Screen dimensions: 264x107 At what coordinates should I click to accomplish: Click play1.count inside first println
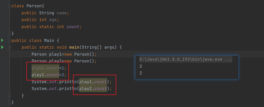[x=93, y=82]
